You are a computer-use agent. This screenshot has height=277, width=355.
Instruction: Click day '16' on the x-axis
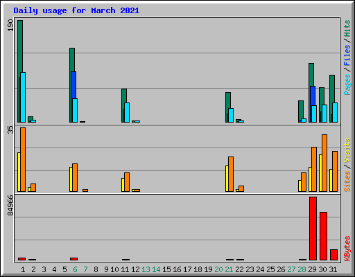(177, 269)
